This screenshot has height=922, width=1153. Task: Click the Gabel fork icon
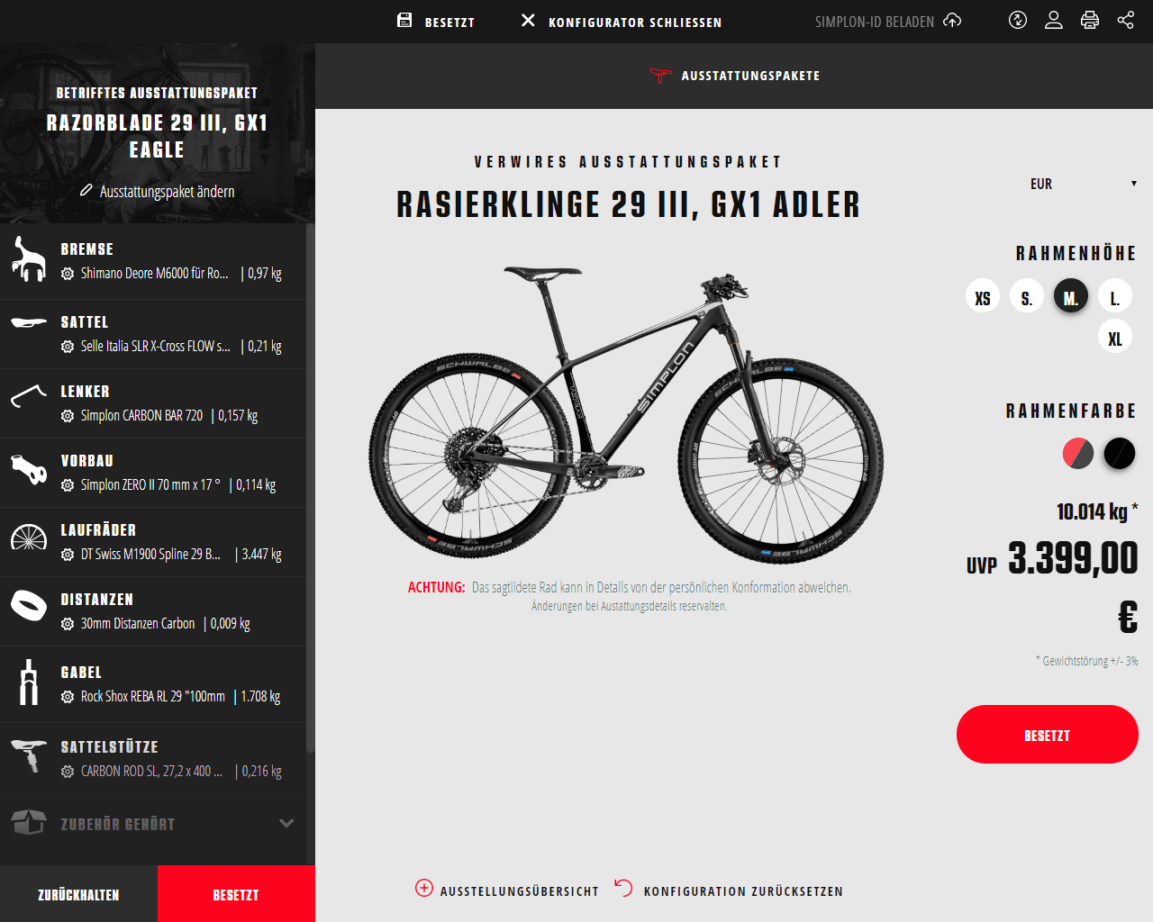tap(29, 682)
